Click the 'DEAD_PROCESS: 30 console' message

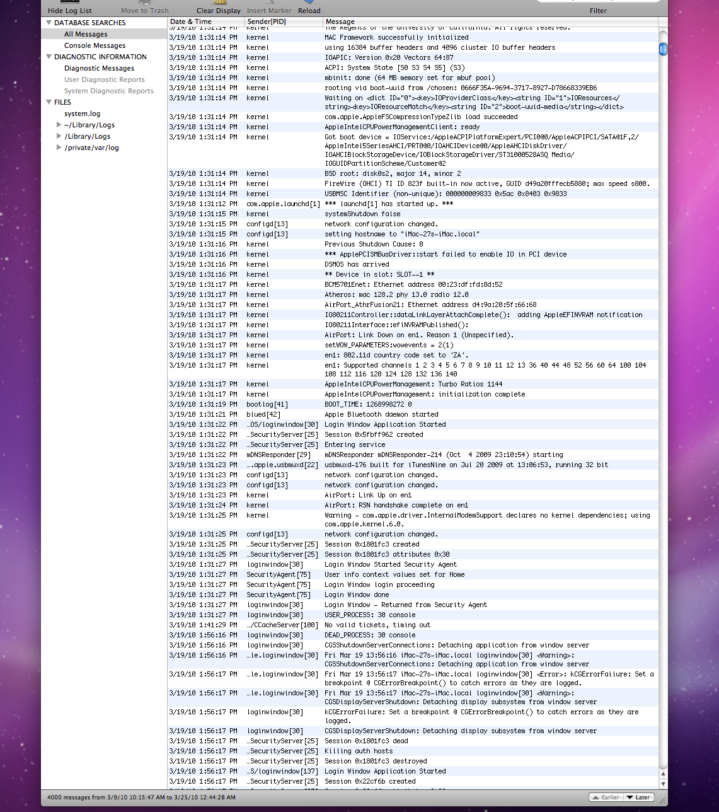(370, 635)
